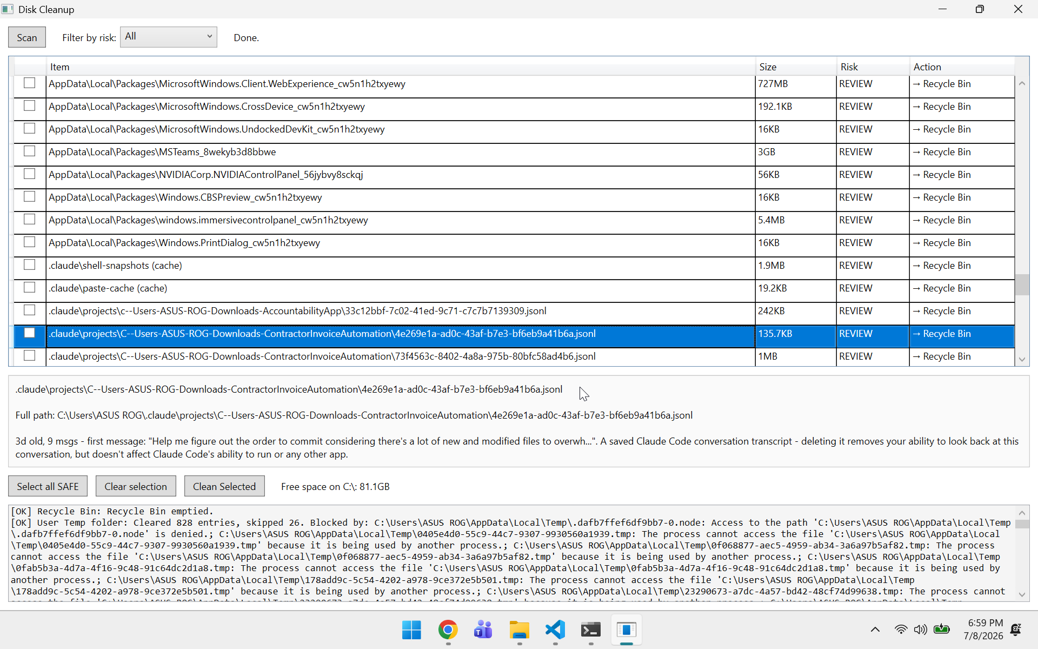Image resolution: width=1038 pixels, height=649 pixels.
Task: Click the Scan button
Action: click(x=27, y=37)
